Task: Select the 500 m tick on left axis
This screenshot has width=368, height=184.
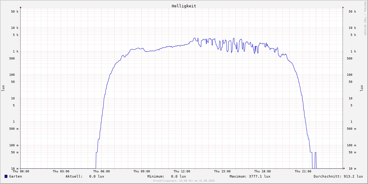Action: pyautogui.click(x=14, y=129)
